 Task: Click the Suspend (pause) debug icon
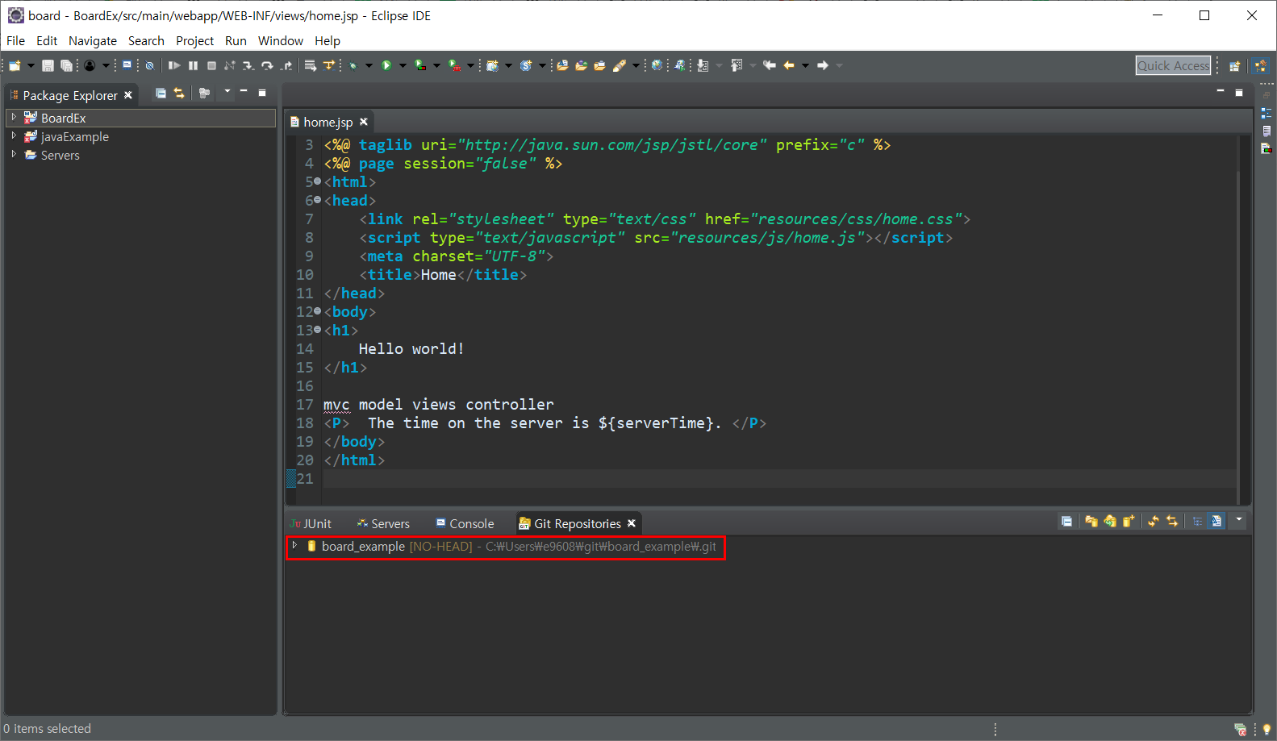[193, 65]
